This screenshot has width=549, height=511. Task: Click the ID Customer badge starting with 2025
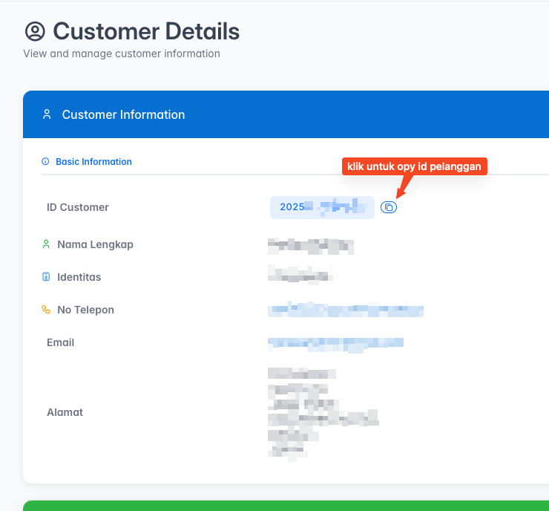click(322, 207)
